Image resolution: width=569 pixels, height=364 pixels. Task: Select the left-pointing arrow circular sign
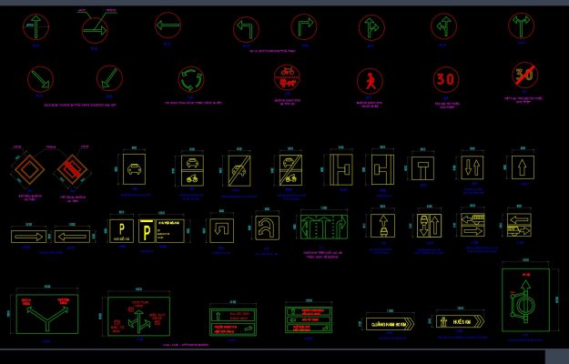coord(168,27)
